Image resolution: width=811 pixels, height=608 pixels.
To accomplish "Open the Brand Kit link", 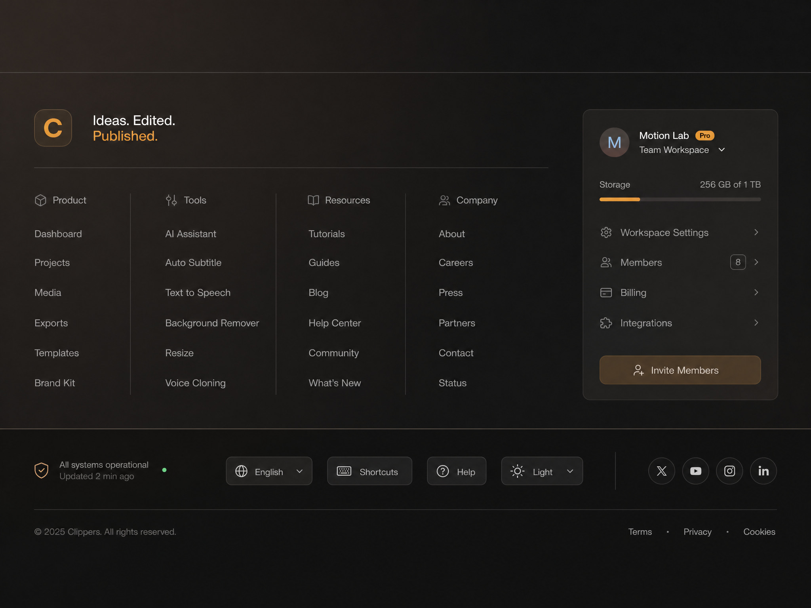I will click(55, 383).
